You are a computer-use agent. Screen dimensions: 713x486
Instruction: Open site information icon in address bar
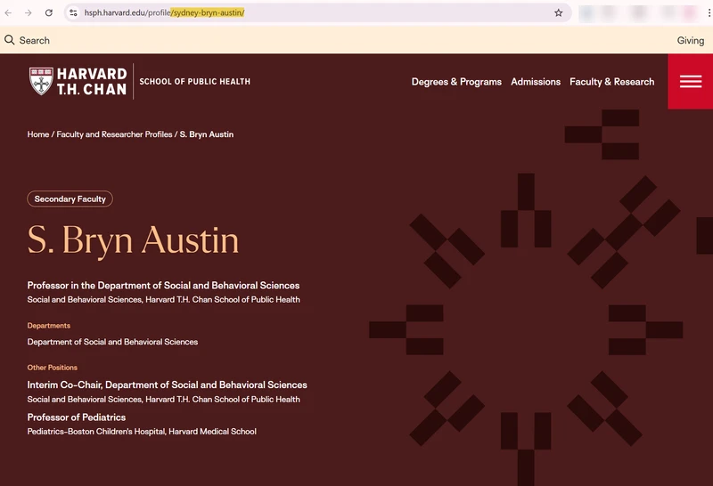pyautogui.click(x=73, y=12)
